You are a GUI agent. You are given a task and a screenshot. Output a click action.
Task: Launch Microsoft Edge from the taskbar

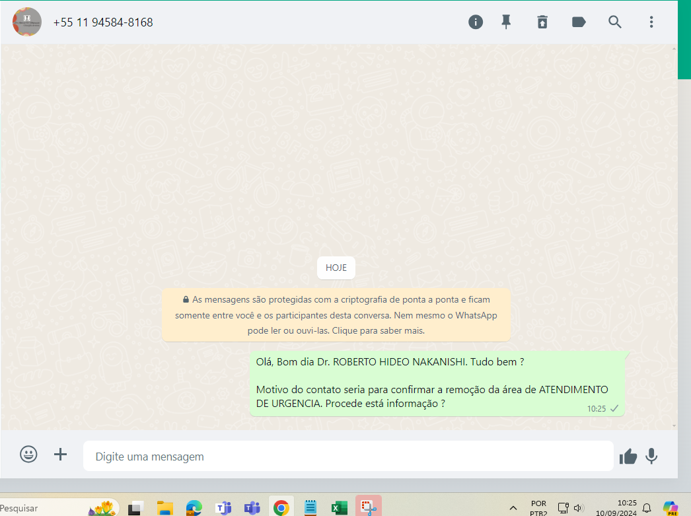(x=194, y=508)
